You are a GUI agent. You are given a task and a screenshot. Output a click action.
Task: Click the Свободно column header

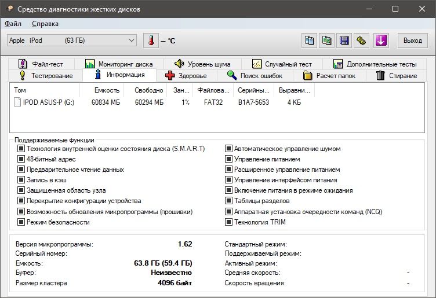click(145, 90)
